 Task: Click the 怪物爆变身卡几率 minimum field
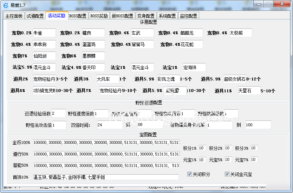(219, 125)
